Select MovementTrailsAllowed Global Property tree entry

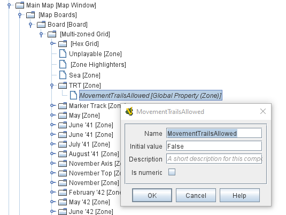coord(150,95)
